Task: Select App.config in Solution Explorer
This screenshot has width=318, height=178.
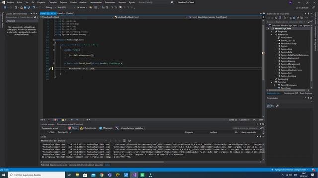Action: click(x=283, y=79)
